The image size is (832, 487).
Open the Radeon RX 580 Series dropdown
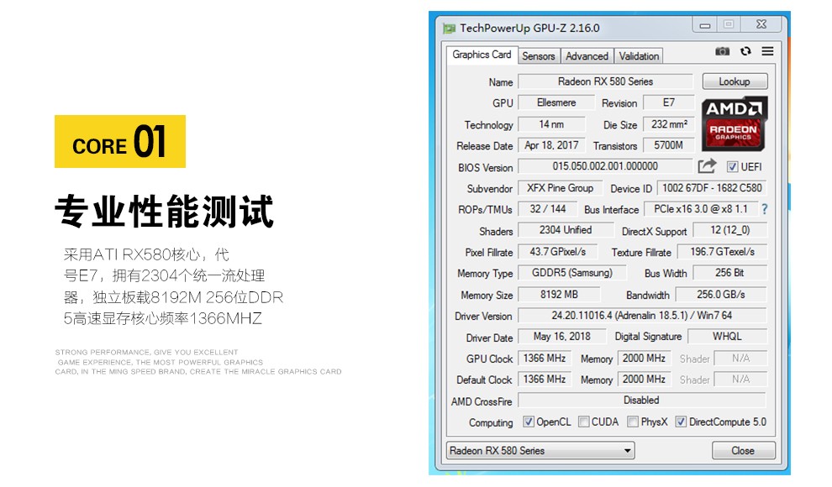[540, 450]
